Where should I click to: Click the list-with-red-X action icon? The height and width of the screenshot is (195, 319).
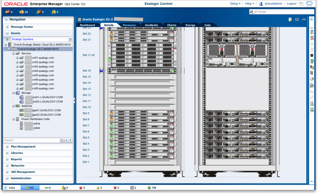[312, 38]
